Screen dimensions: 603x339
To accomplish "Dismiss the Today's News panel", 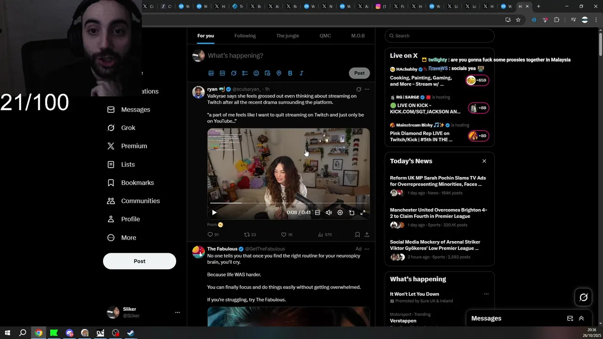I will coord(484,161).
